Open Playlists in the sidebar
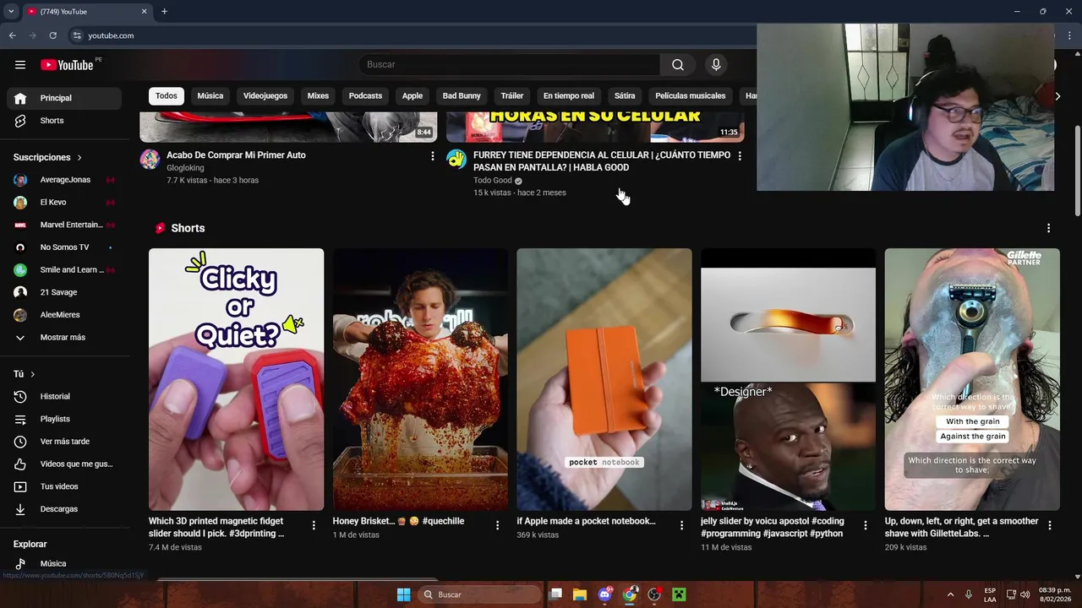Screen dimensions: 1082x608 pyautogui.click(x=64, y=419)
